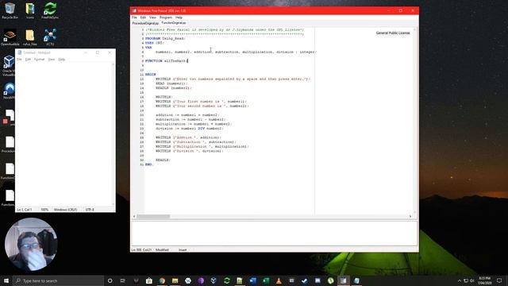
Task: Switch to Free Pascal IDE taskbar icon
Action: coord(344,280)
